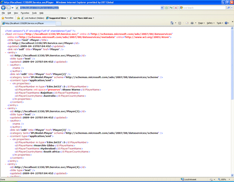Collapse the feed root XML node
Screen dimensions: 234x182
click(3, 34)
